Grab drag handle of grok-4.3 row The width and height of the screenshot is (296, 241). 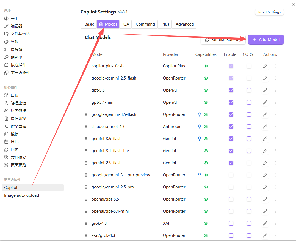86,223
